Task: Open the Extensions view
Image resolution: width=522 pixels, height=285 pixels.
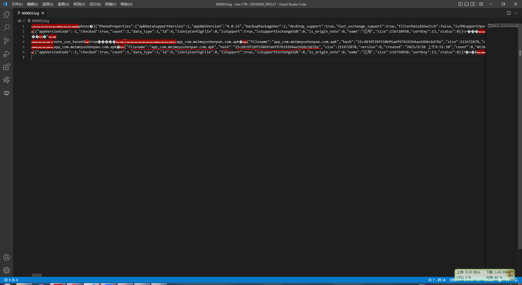Action: pyautogui.click(x=7, y=67)
